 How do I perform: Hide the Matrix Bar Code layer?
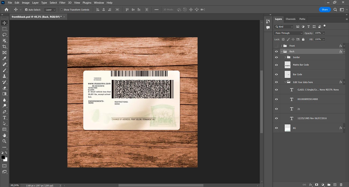tap(277, 65)
